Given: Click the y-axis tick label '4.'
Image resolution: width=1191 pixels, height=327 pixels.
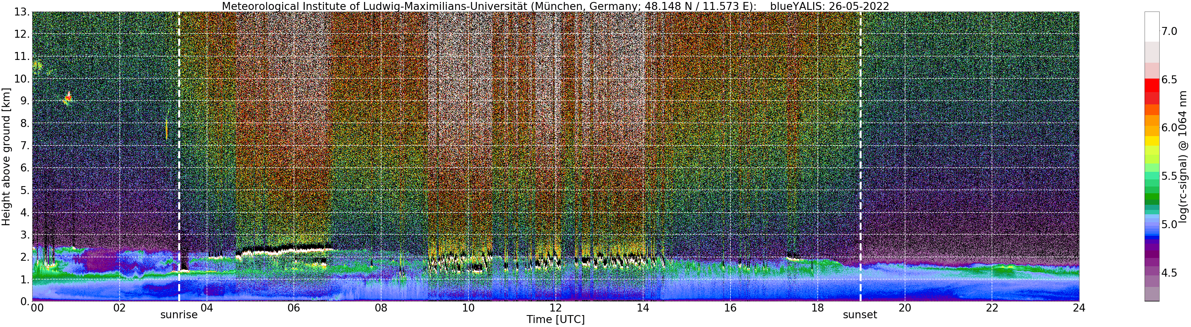Looking at the screenshot, I should point(25,212).
